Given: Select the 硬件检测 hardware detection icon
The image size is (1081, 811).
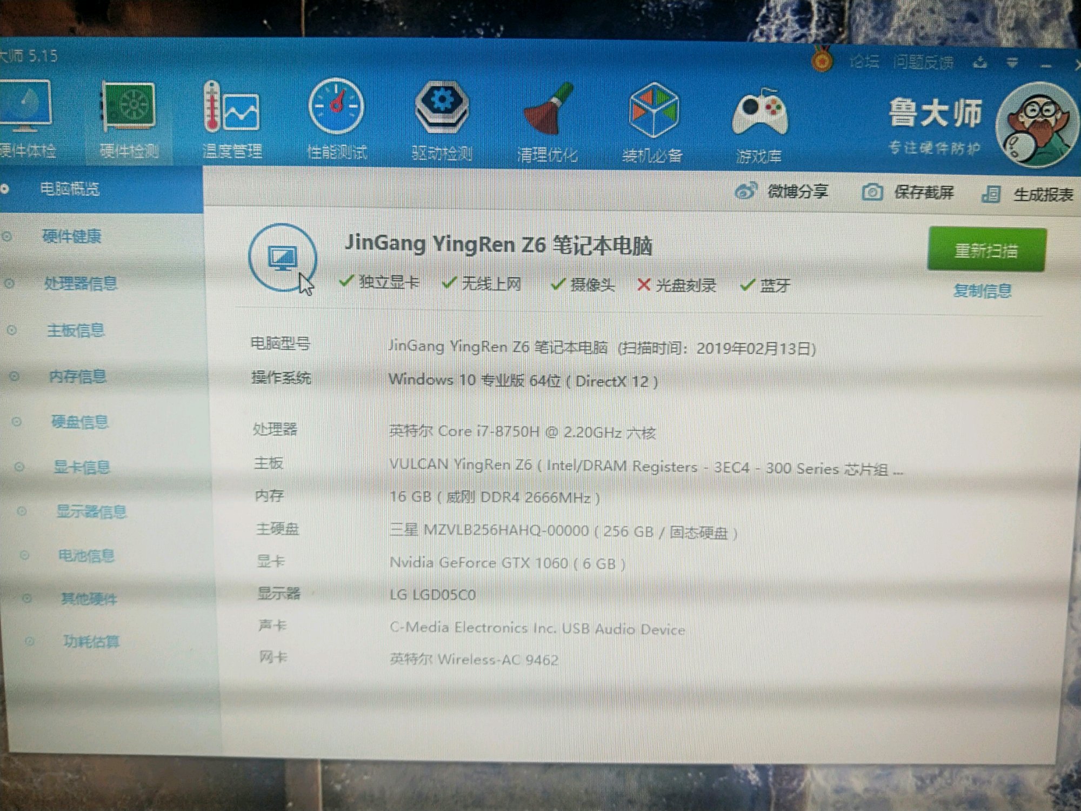Looking at the screenshot, I should tap(129, 120).
